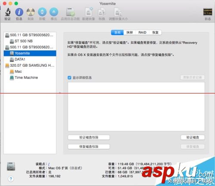Click the Mac volume's orange drive icon
The width and height of the screenshot is (215, 186).
point(12,71)
